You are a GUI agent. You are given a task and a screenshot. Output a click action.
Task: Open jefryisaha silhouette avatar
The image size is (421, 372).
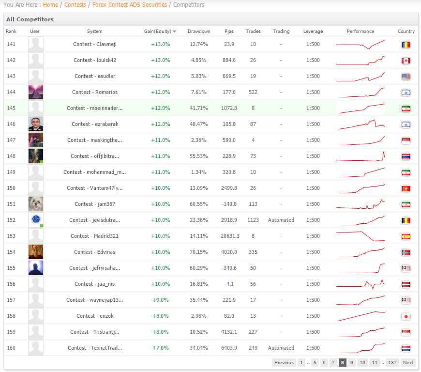(36, 268)
